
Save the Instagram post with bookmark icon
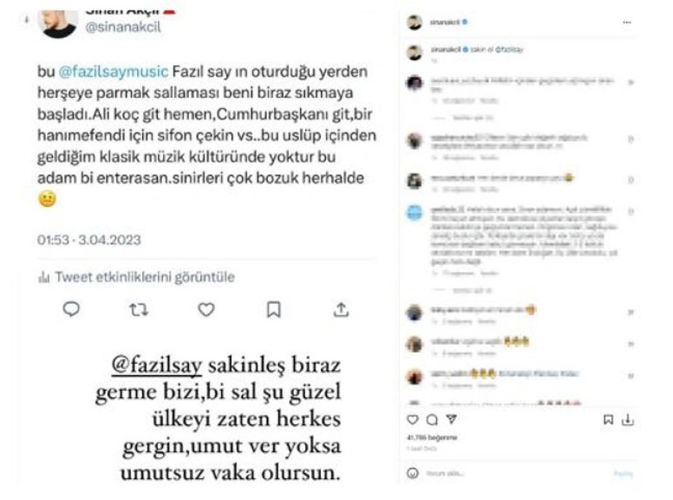(x=608, y=419)
